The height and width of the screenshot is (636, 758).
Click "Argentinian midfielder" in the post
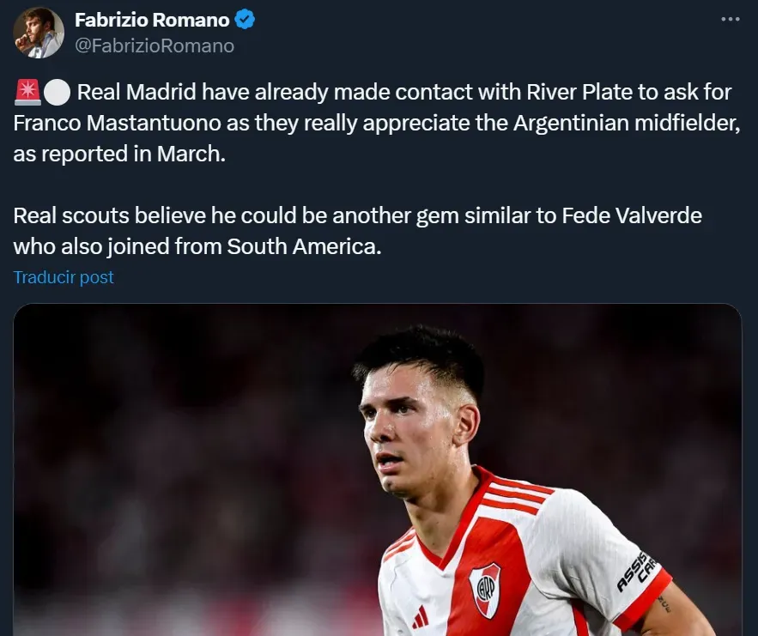[627, 123]
